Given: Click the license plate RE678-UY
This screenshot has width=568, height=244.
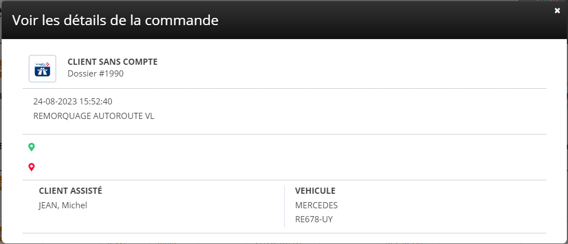Looking at the screenshot, I should 313,219.
